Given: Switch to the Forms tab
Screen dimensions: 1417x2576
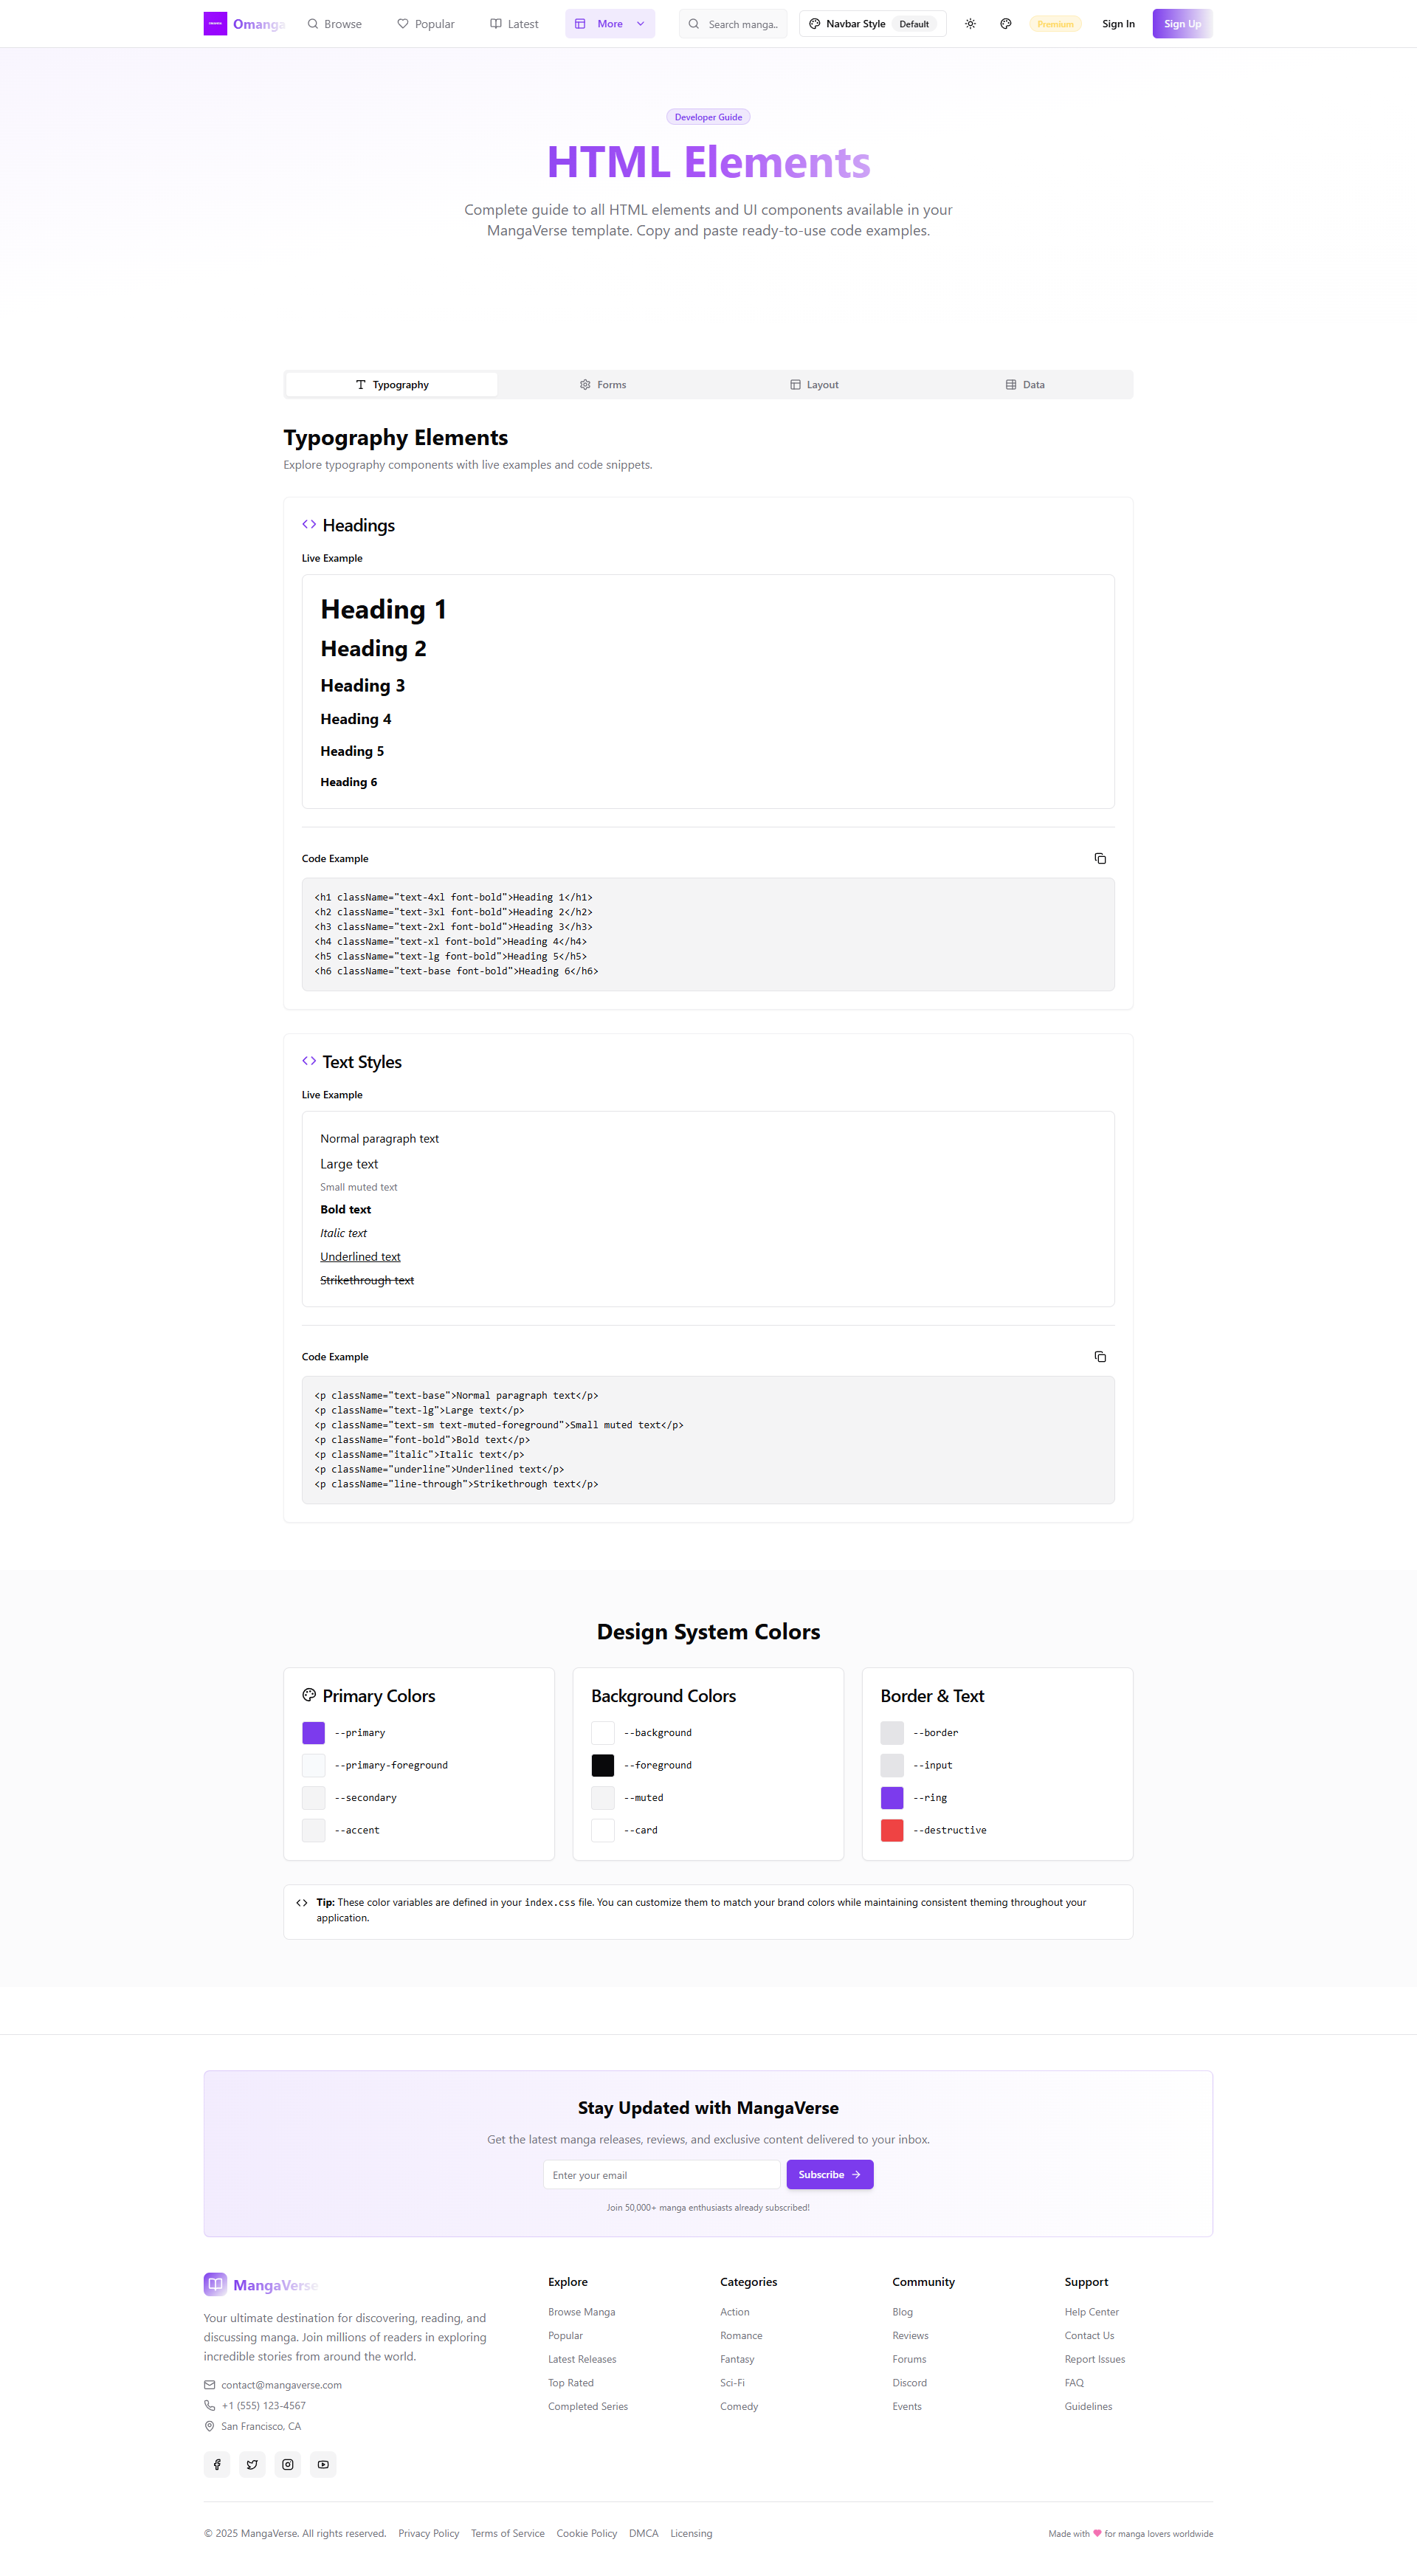Looking at the screenshot, I should [x=603, y=385].
